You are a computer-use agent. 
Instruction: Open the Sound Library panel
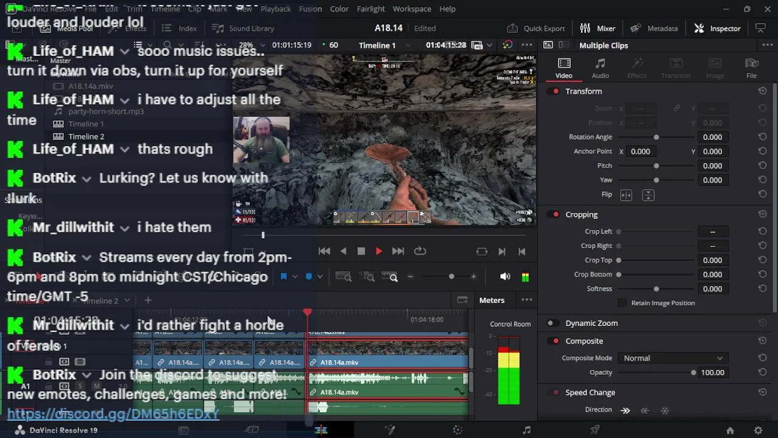pos(243,29)
